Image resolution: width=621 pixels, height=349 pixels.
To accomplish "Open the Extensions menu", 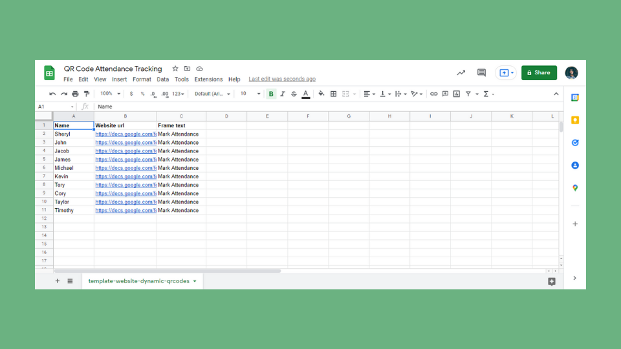I will (208, 79).
